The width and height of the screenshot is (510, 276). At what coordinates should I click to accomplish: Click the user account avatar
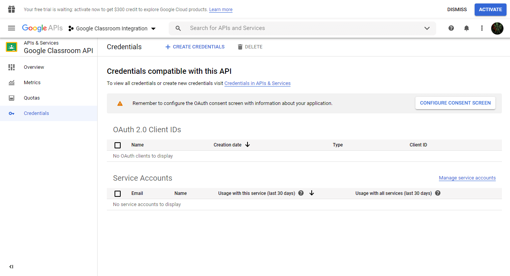point(497,28)
